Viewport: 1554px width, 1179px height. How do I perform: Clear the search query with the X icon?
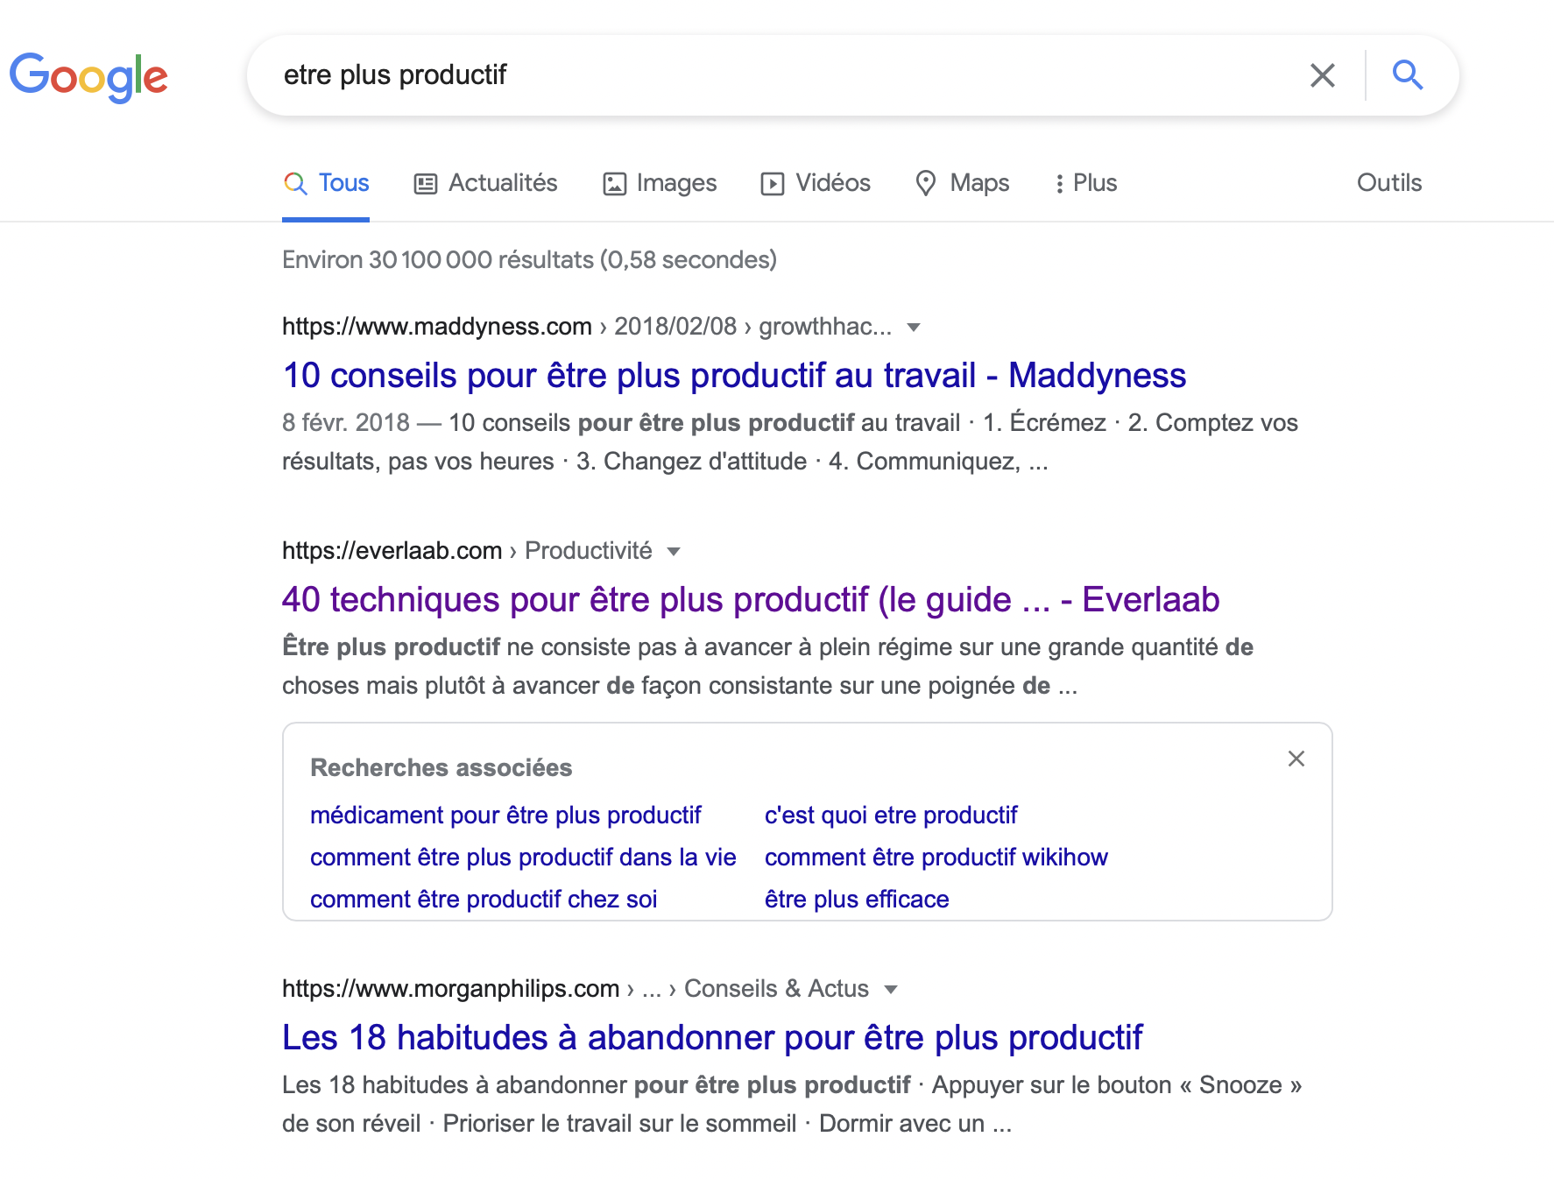point(1323,75)
